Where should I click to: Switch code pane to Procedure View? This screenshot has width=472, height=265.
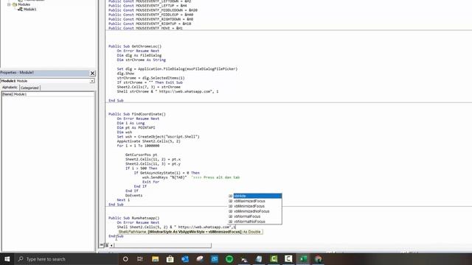tap(102, 245)
